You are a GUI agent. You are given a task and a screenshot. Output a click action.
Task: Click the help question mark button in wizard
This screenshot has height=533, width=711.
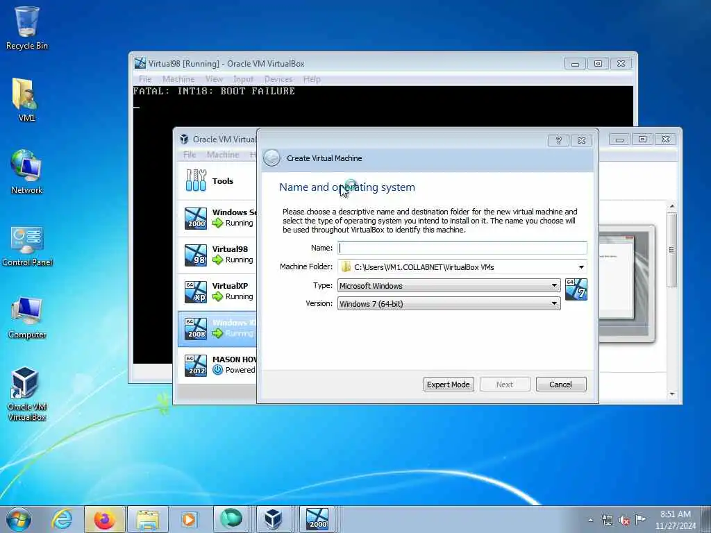(559, 140)
